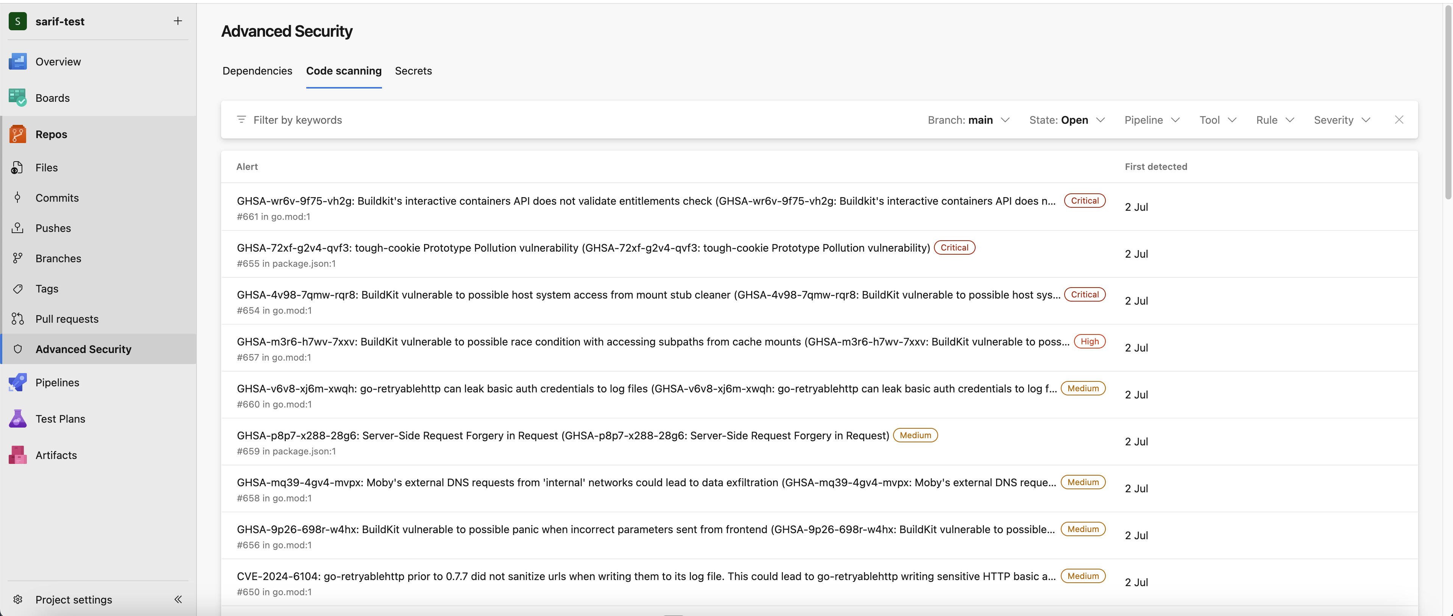Select the Commits icon
Image resolution: width=1453 pixels, height=616 pixels.
tap(17, 198)
